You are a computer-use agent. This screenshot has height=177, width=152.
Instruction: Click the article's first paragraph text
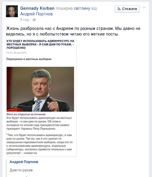click(39, 123)
